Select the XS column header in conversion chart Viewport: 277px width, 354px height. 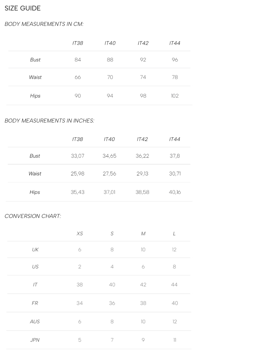click(80, 234)
